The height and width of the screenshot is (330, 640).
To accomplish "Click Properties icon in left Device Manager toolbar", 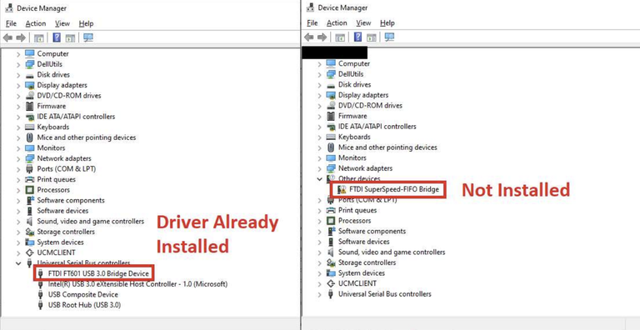I will (x=39, y=38).
